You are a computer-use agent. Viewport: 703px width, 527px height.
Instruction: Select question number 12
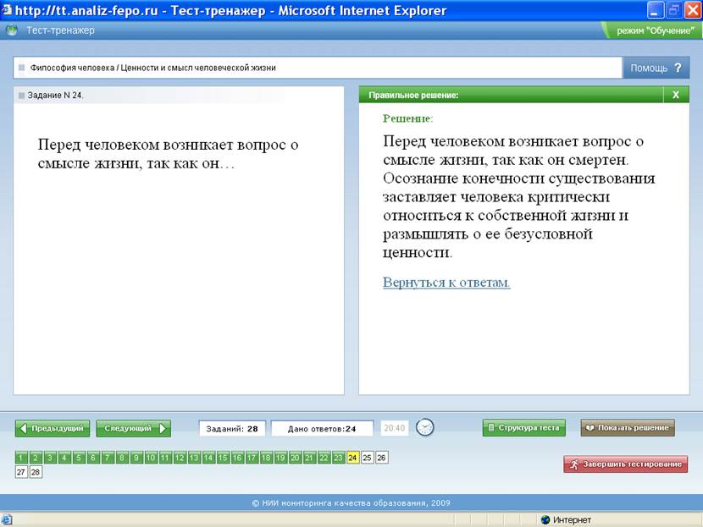[180, 458]
